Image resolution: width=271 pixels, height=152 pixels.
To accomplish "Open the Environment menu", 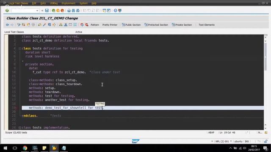I will pyautogui.click(x=69, y=3).
